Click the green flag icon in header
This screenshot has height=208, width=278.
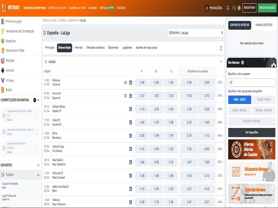239,8
